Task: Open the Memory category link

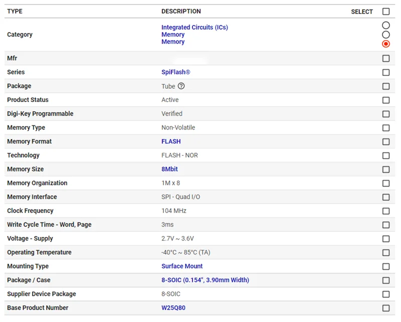Action: 173,34
